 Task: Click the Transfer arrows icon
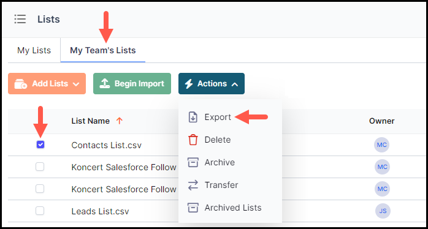point(193,185)
